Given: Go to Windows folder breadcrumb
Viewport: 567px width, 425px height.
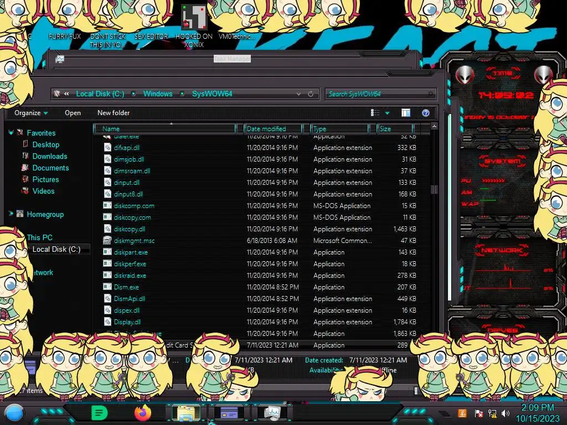Looking at the screenshot, I should (158, 94).
